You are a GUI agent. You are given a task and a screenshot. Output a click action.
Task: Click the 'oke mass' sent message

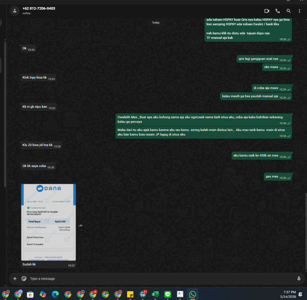click(277, 67)
